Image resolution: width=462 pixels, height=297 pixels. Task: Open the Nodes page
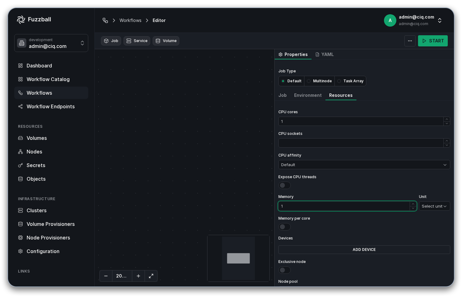coord(51,152)
